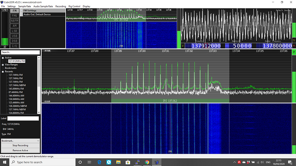Click the Label text field
This screenshot has width=296, height=166.
(23, 119)
